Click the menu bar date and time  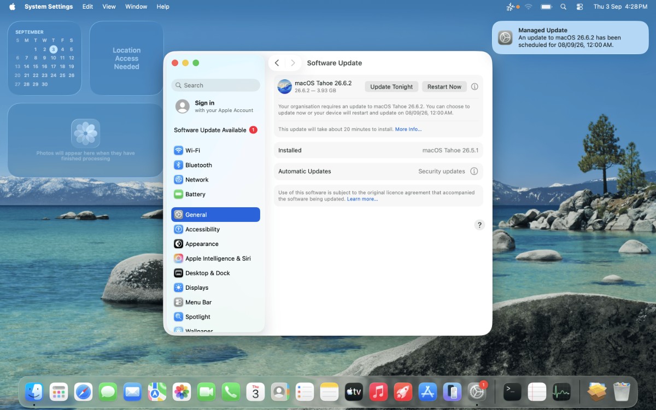pyautogui.click(x=620, y=7)
